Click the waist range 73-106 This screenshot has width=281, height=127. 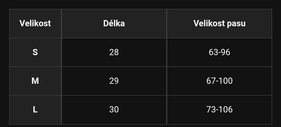pyautogui.click(x=219, y=110)
